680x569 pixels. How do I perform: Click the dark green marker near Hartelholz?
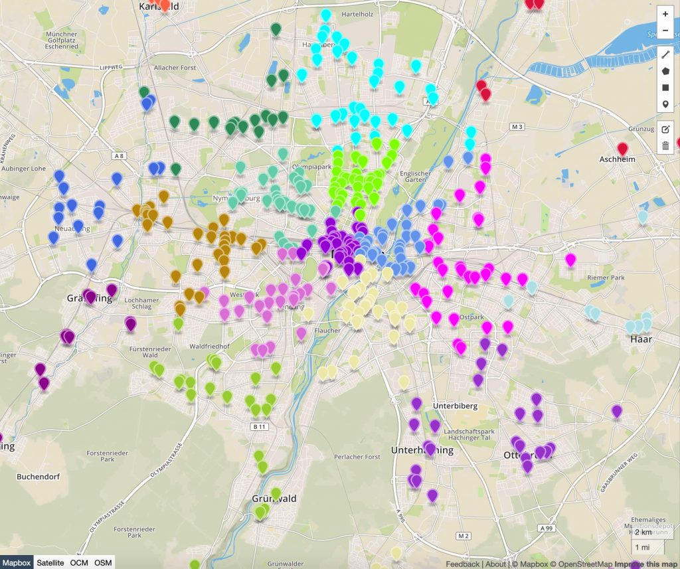pos(276,29)
